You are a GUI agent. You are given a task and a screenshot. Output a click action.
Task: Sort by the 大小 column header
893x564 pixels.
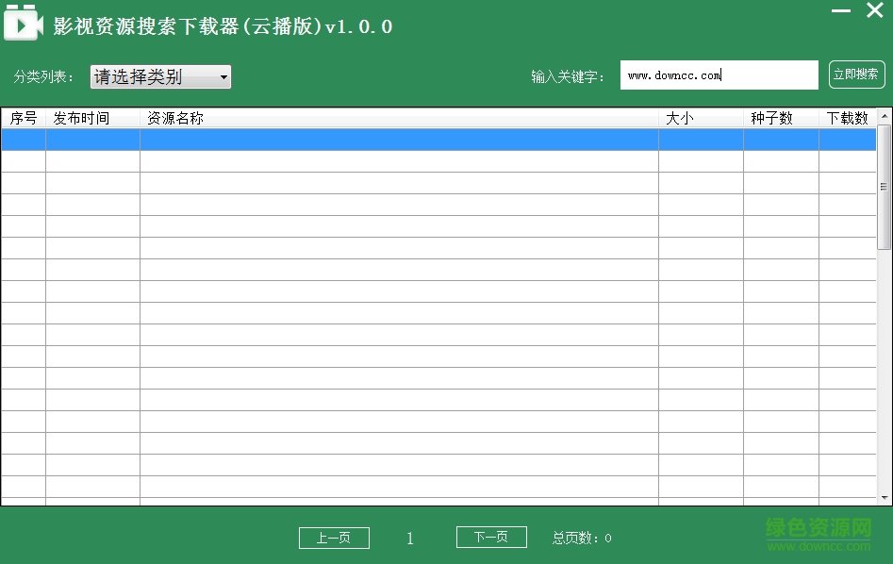pos(700,118)
